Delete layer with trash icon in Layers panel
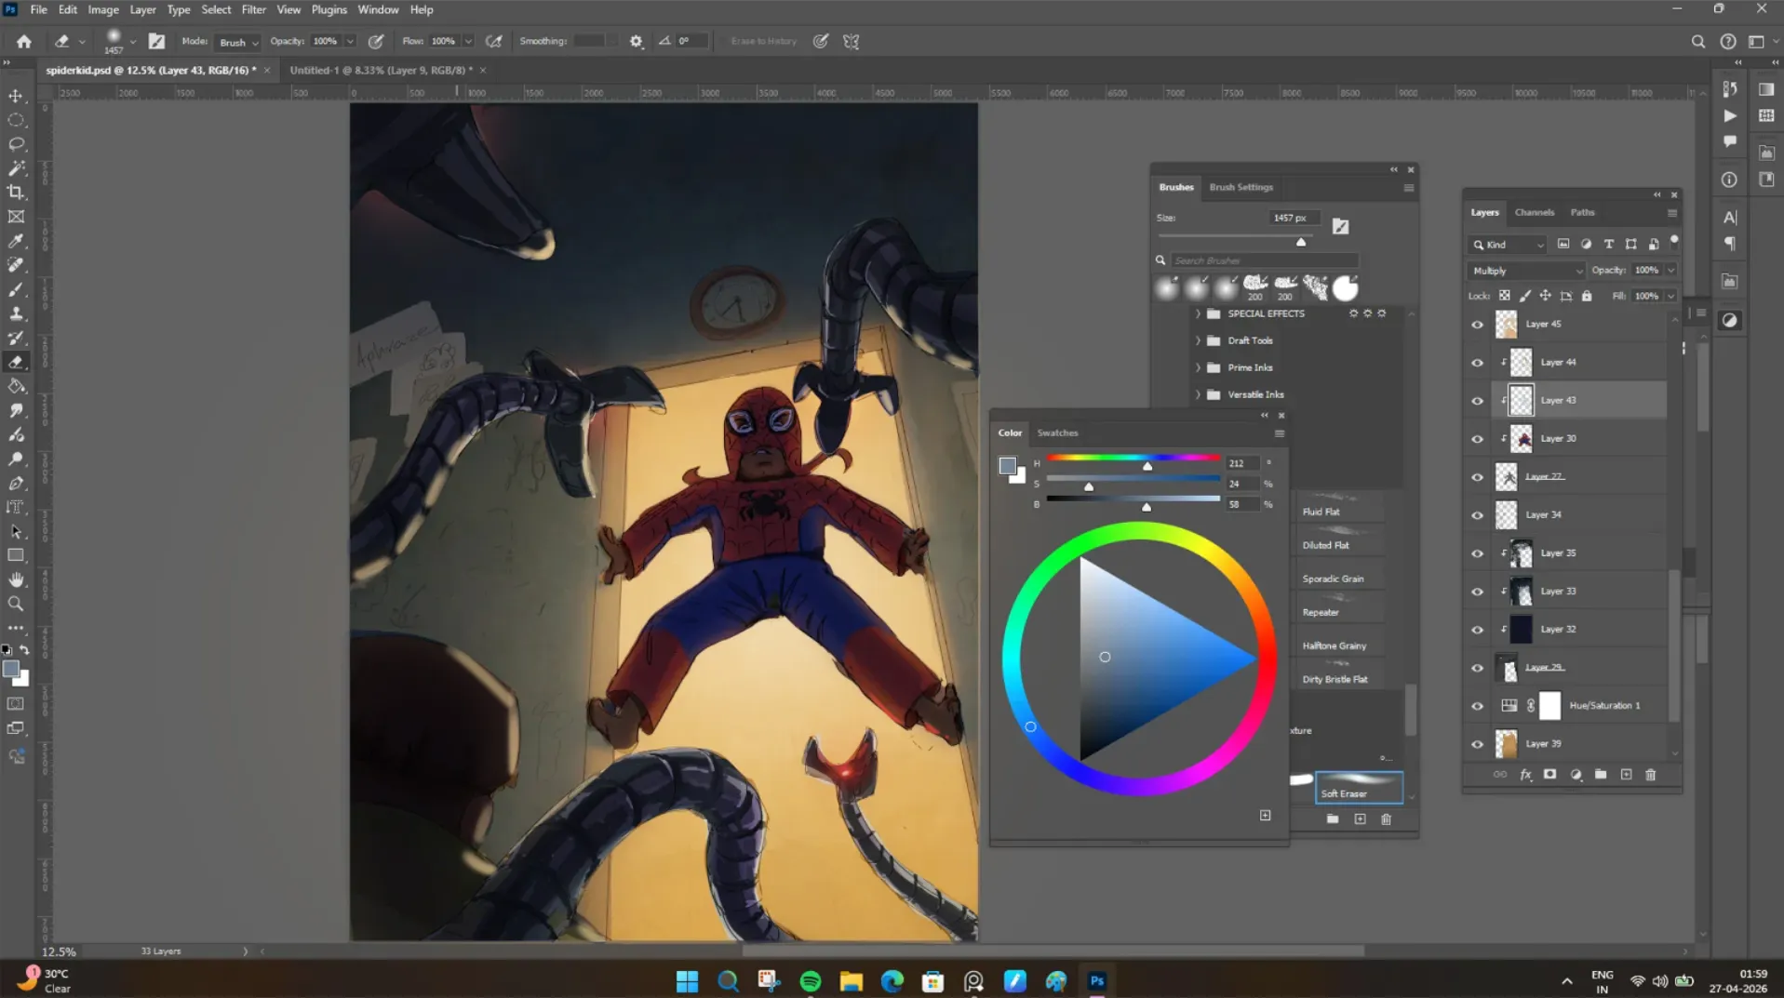 click(x=1651, y=775)
